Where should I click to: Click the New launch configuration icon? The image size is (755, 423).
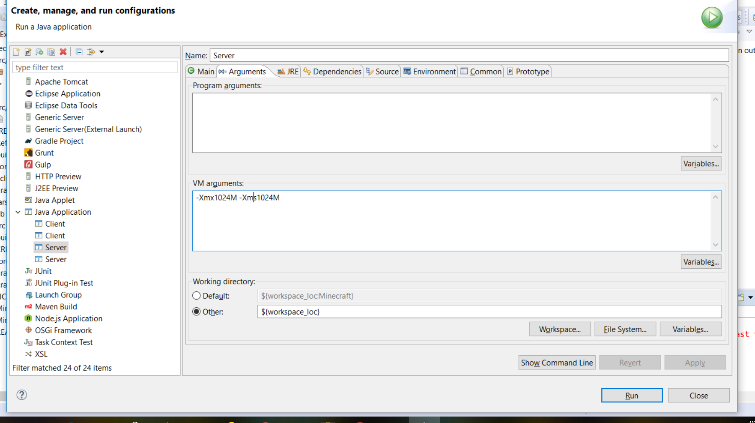16,52
